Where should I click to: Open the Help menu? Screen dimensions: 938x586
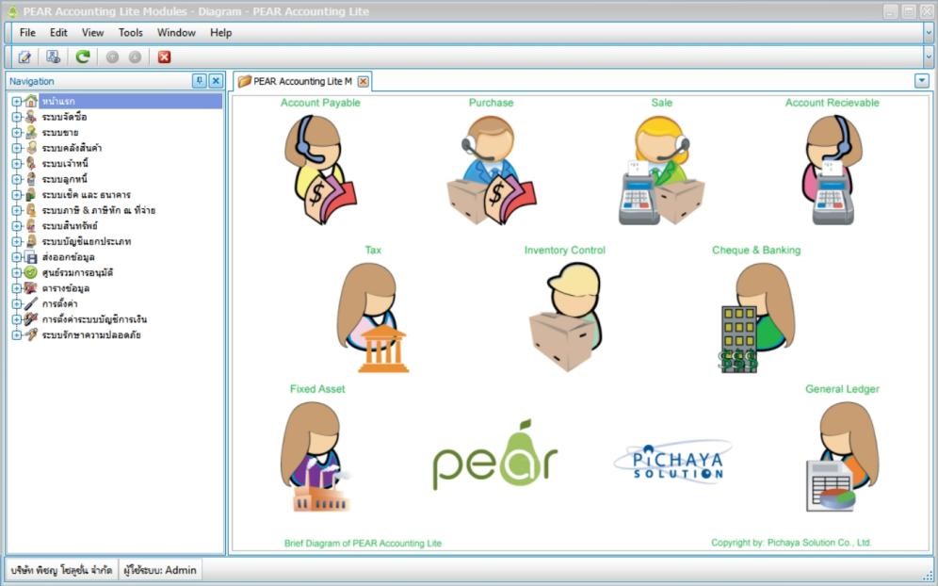coord(220,33)
